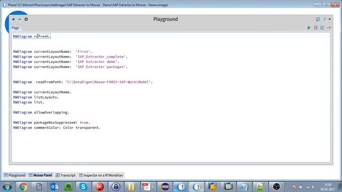Run code with the green play button
The height and width of the screenshot is (192, 342).
(x=309, y=28)
